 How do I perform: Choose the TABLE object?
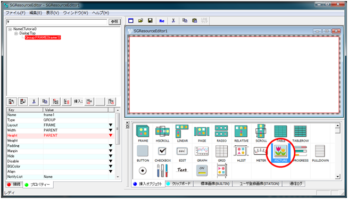click(280, 133)
